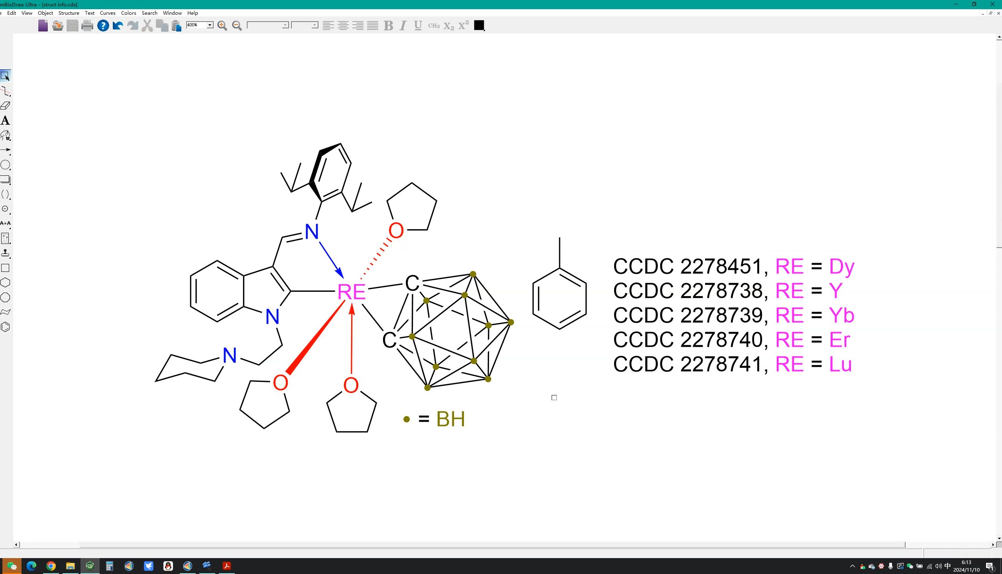
Task: Open the Colors menu
Action: (x=128, y=13)
